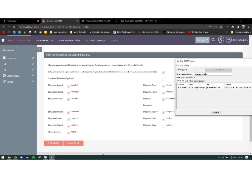252x178 pixels.
Task: Switch to the Evaluación SuiteCRM pdf browser tab
Action: click(97, 21)
